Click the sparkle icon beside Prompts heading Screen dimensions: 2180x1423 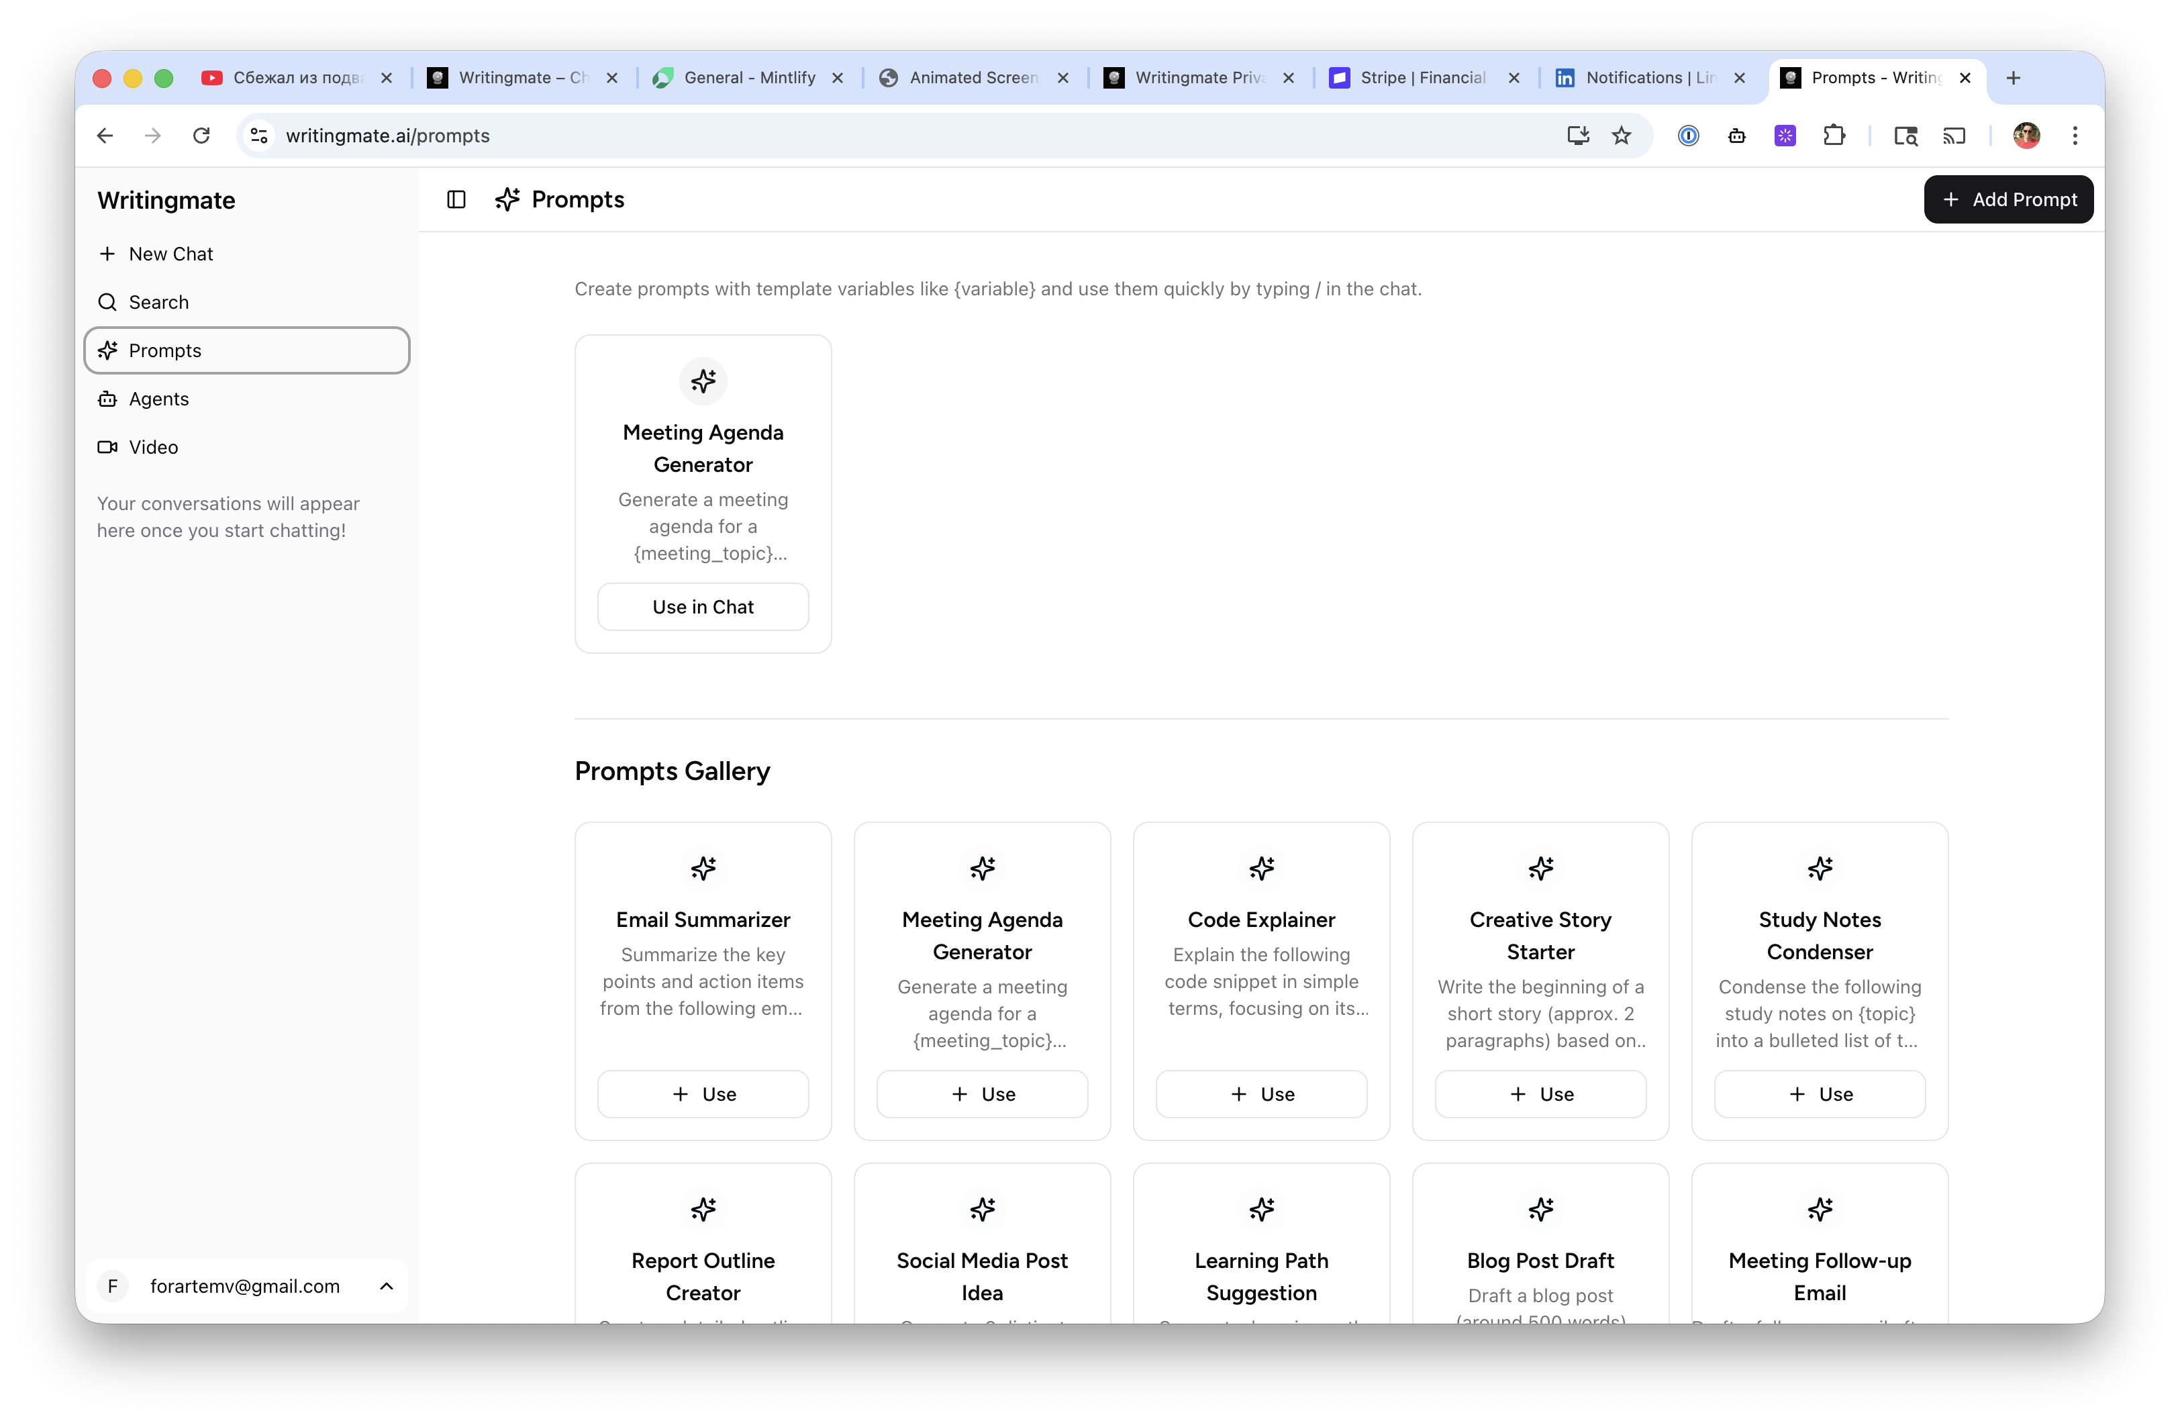[507, 199]
